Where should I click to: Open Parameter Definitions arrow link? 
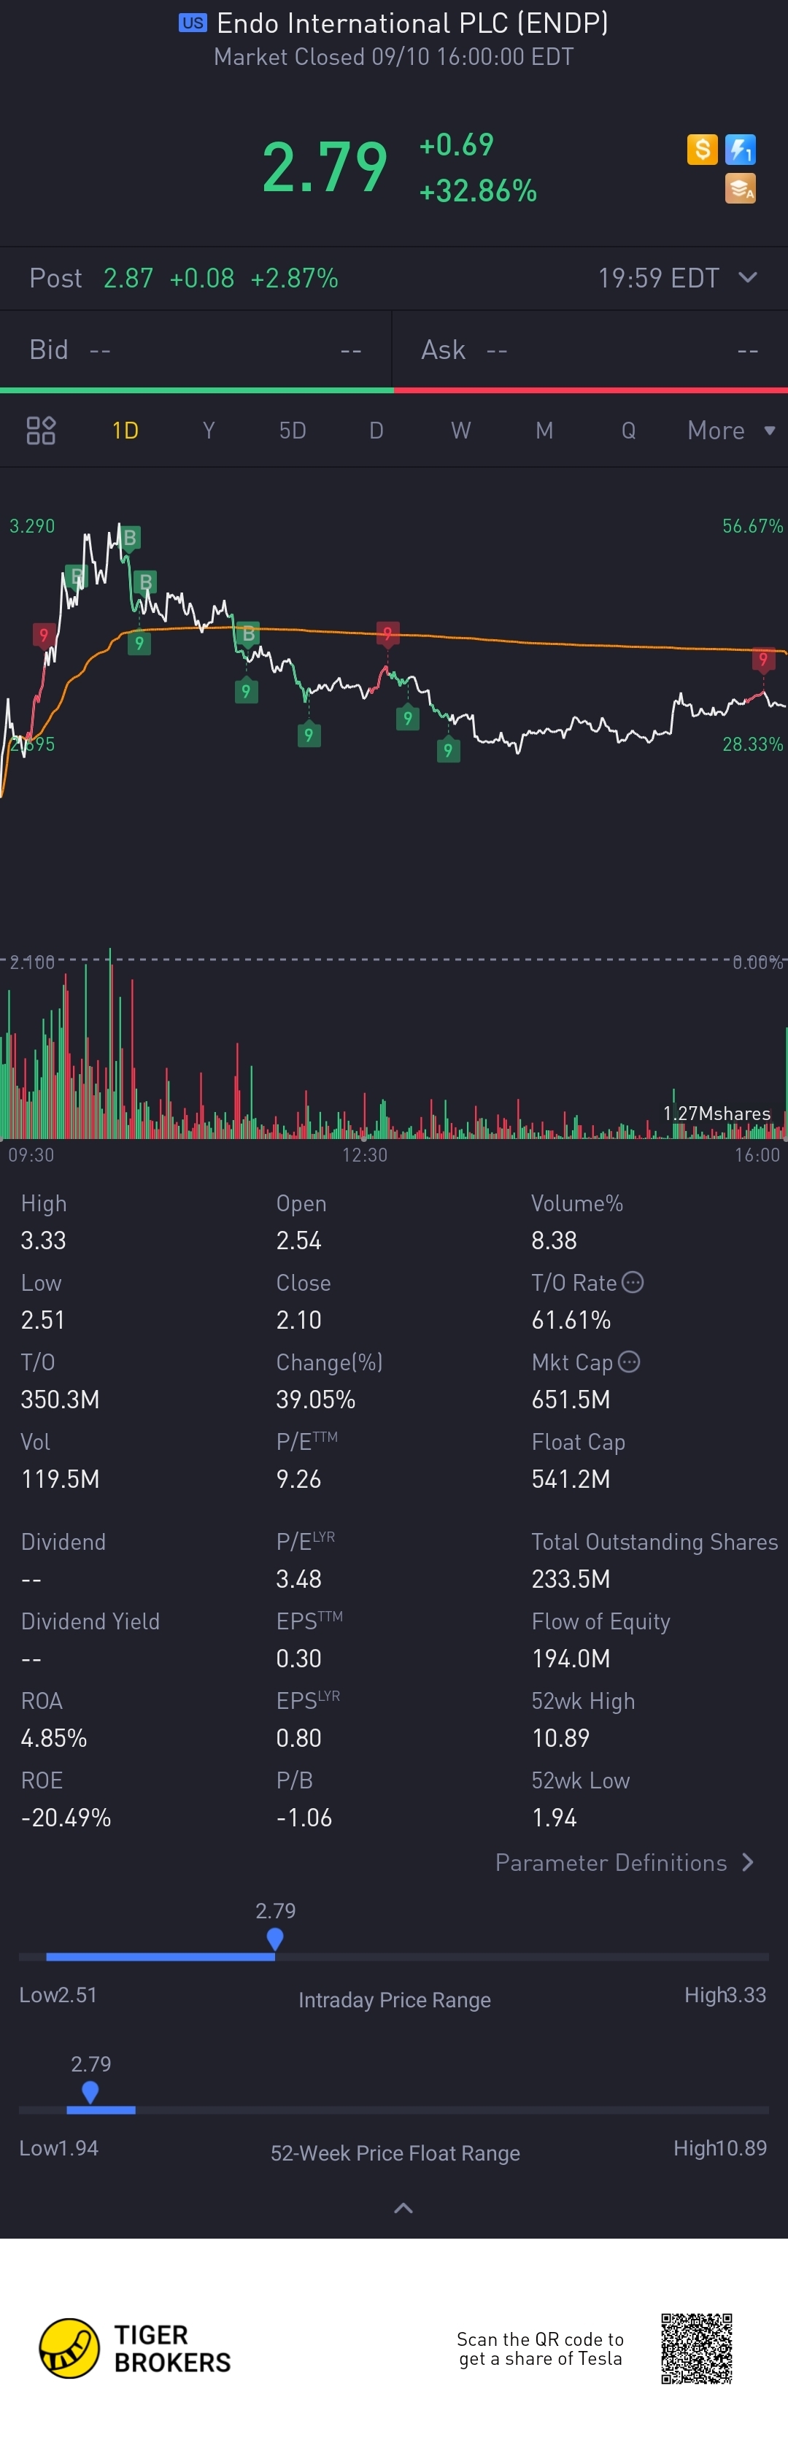(x=625, y=1862)
